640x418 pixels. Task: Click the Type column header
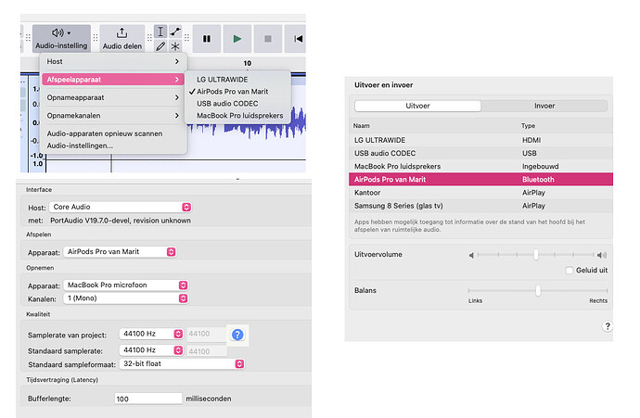click(x=528, y=126)
